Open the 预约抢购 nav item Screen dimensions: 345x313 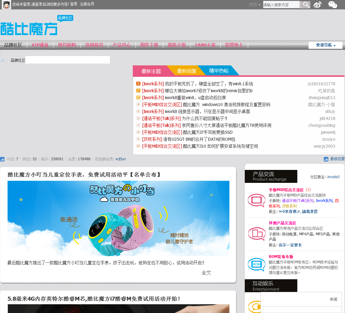coord(67,45)
